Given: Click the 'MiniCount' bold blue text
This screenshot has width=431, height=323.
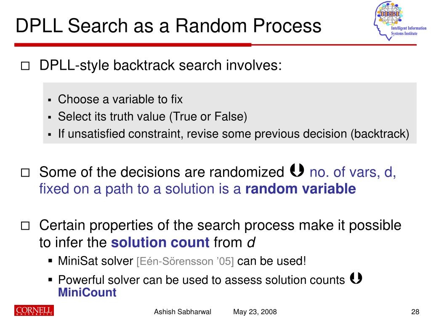Looking at the screenshot, I should pyautogui.click(x=88, y=292).
